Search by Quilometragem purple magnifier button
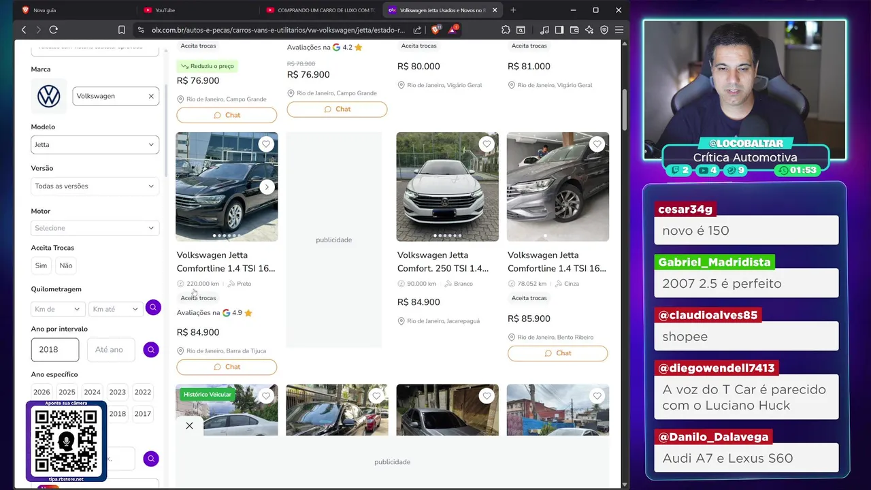This screenshot has height=490, width=871. pos(153,308)
